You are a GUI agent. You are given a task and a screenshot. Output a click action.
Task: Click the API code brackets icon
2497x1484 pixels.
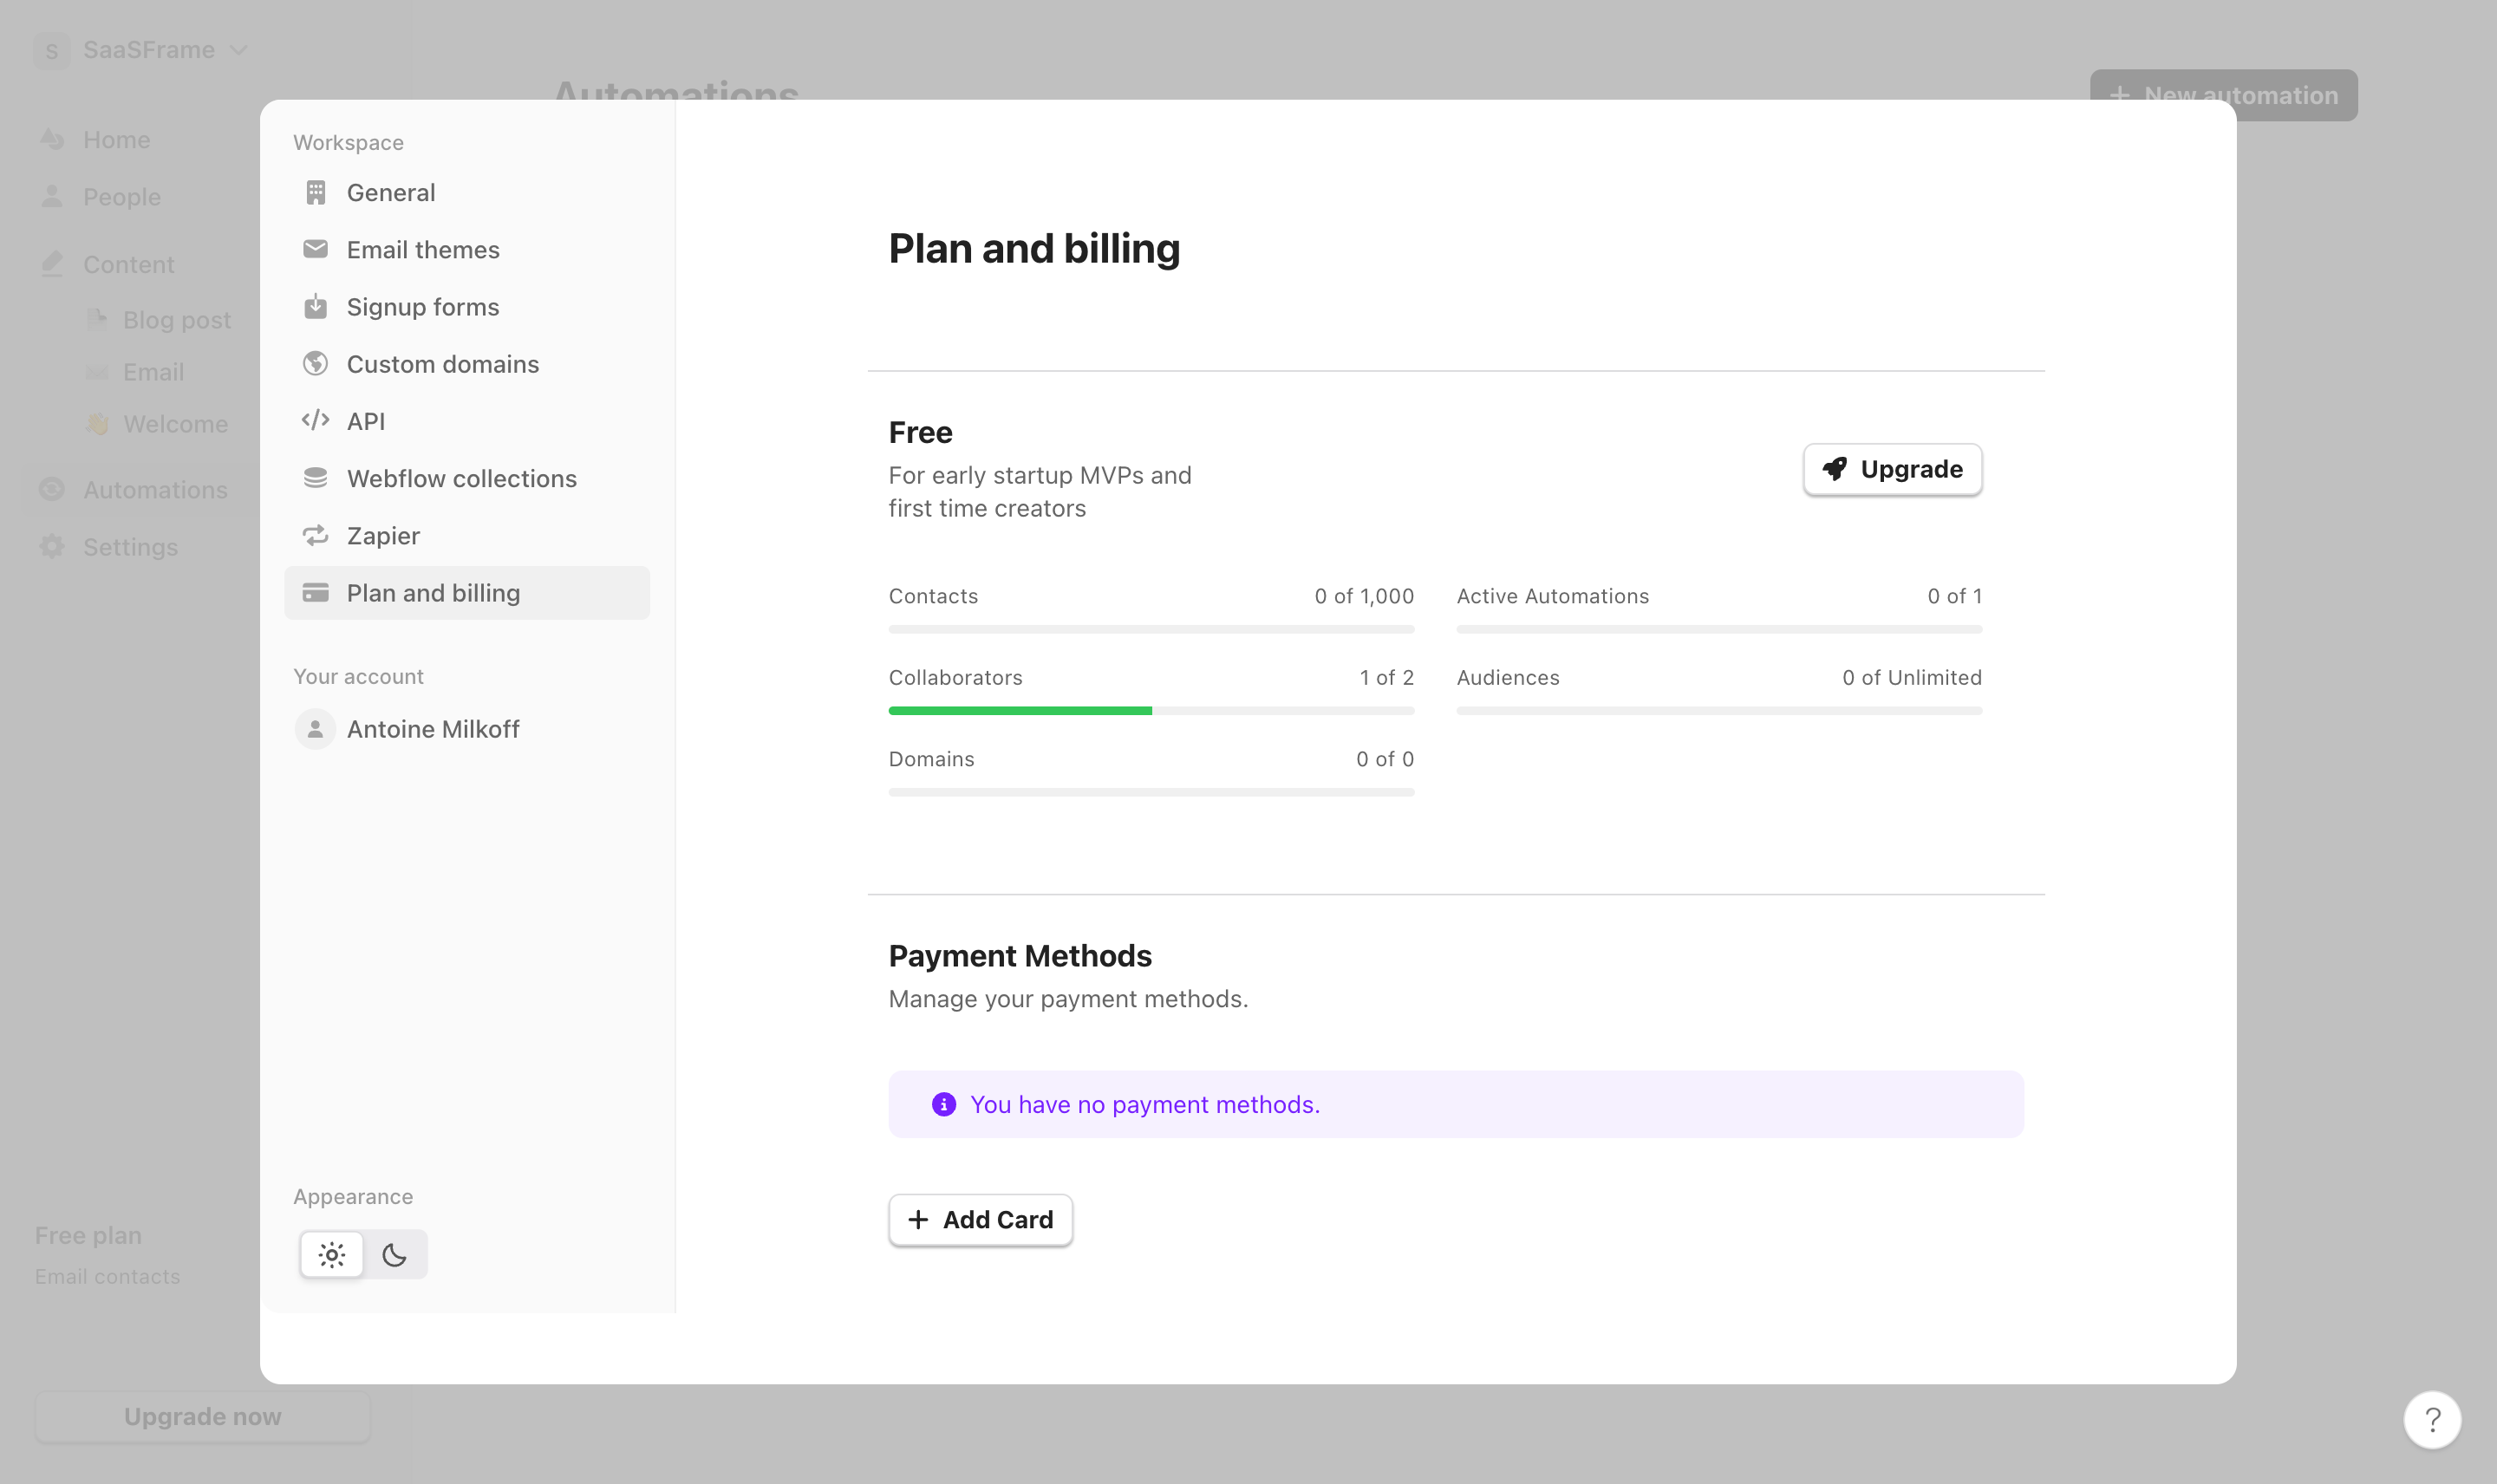pyautogui.click(x=315, y=420)
